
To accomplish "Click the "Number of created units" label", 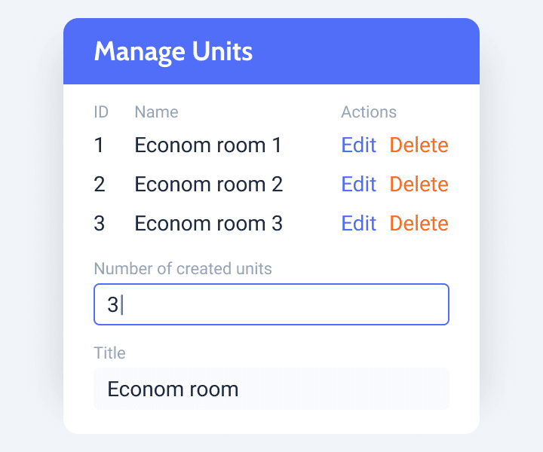I will tap(183, 268).
